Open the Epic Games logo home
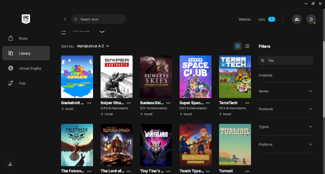325x174 pixels. tap(26, 19)
